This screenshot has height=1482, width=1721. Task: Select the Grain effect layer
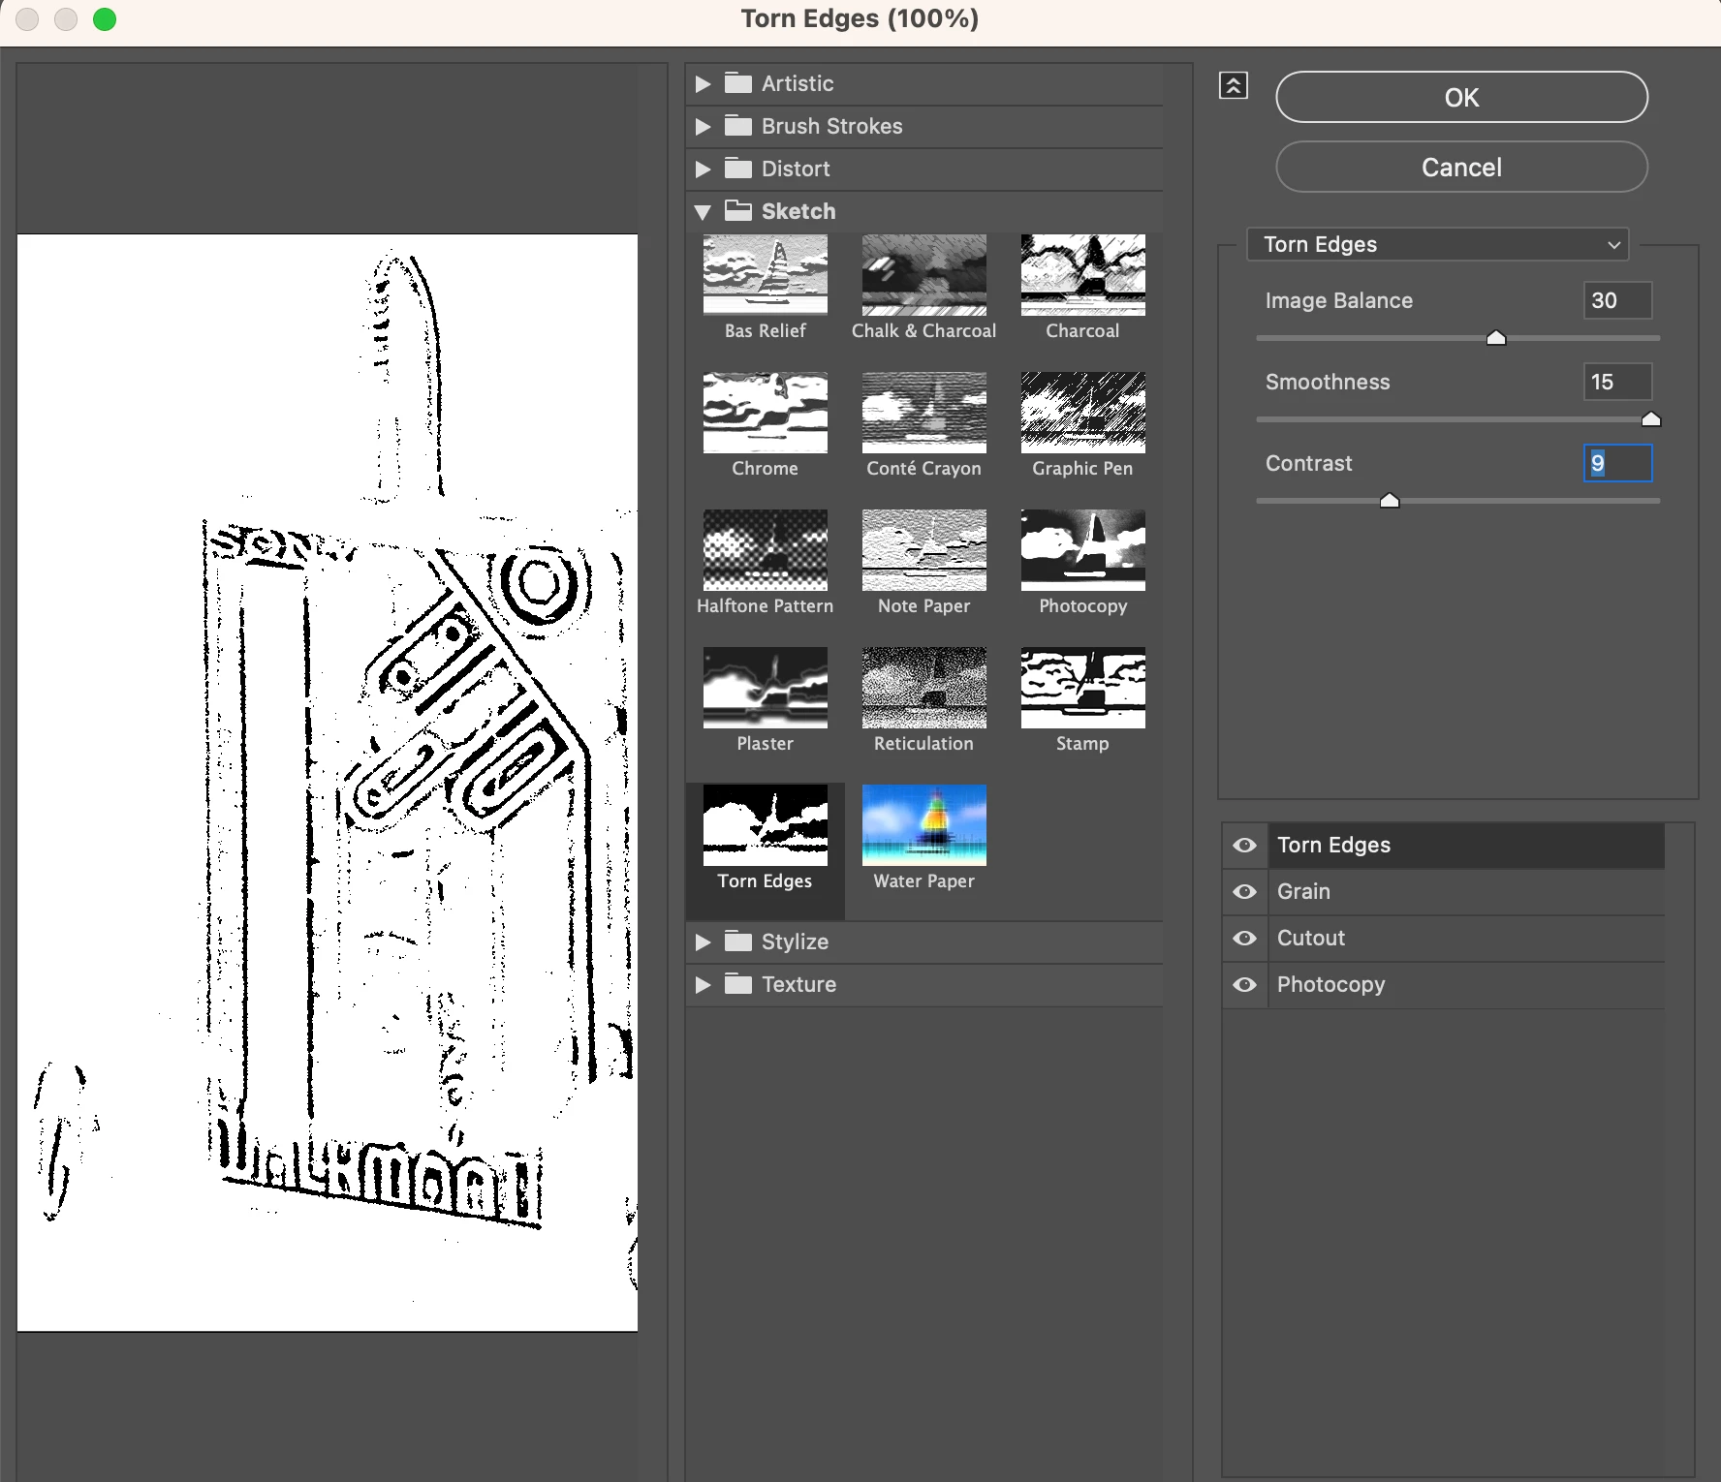coord(1467,892)
